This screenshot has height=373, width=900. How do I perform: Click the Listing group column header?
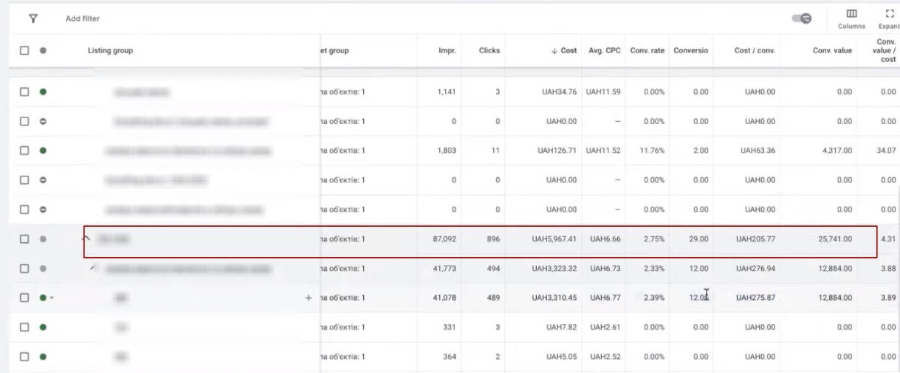coord(110,51)
